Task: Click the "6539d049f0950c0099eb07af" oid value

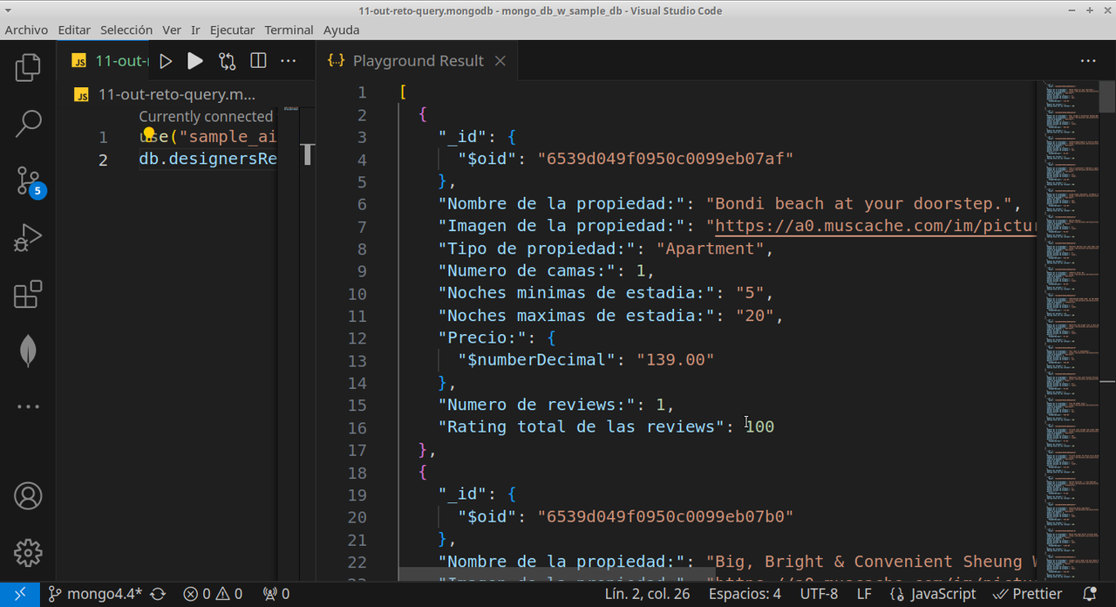Action: tap(665, 160)
